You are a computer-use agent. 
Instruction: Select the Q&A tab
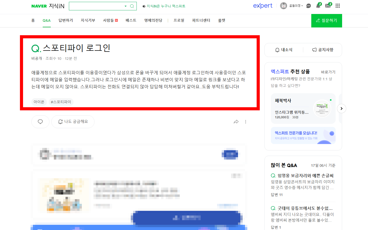47,20
